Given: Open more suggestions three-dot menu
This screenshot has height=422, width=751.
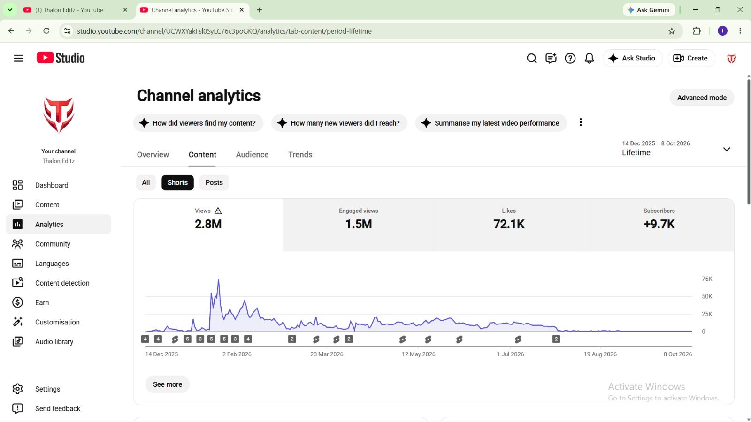Looking at the screenshot, I should tap(581, 122).
